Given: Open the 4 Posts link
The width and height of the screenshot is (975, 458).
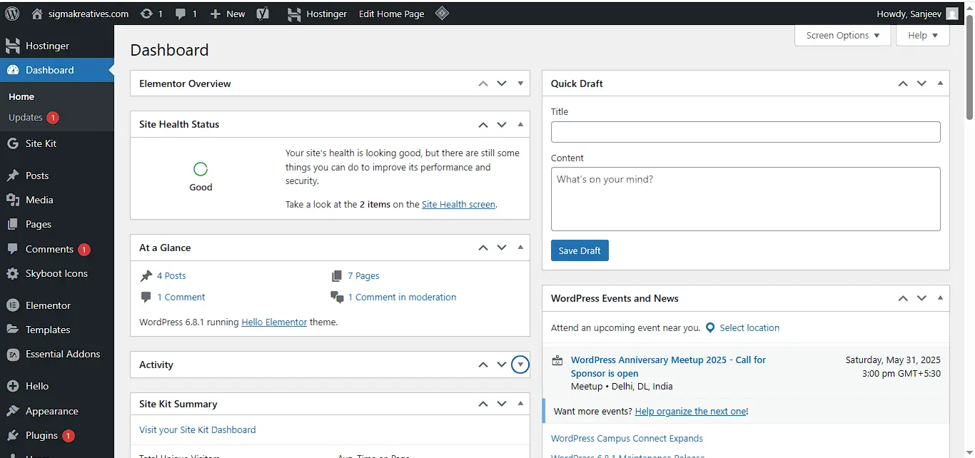Looking at the screenshot, I should tap(171, 275).
